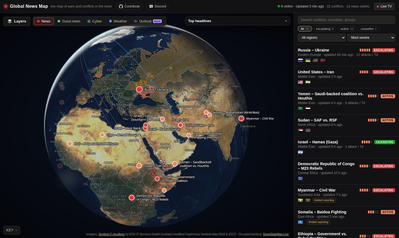Click the Yemen – Saudi-backed coalition map marker
The image size is (399, 238).
point(175,164)
